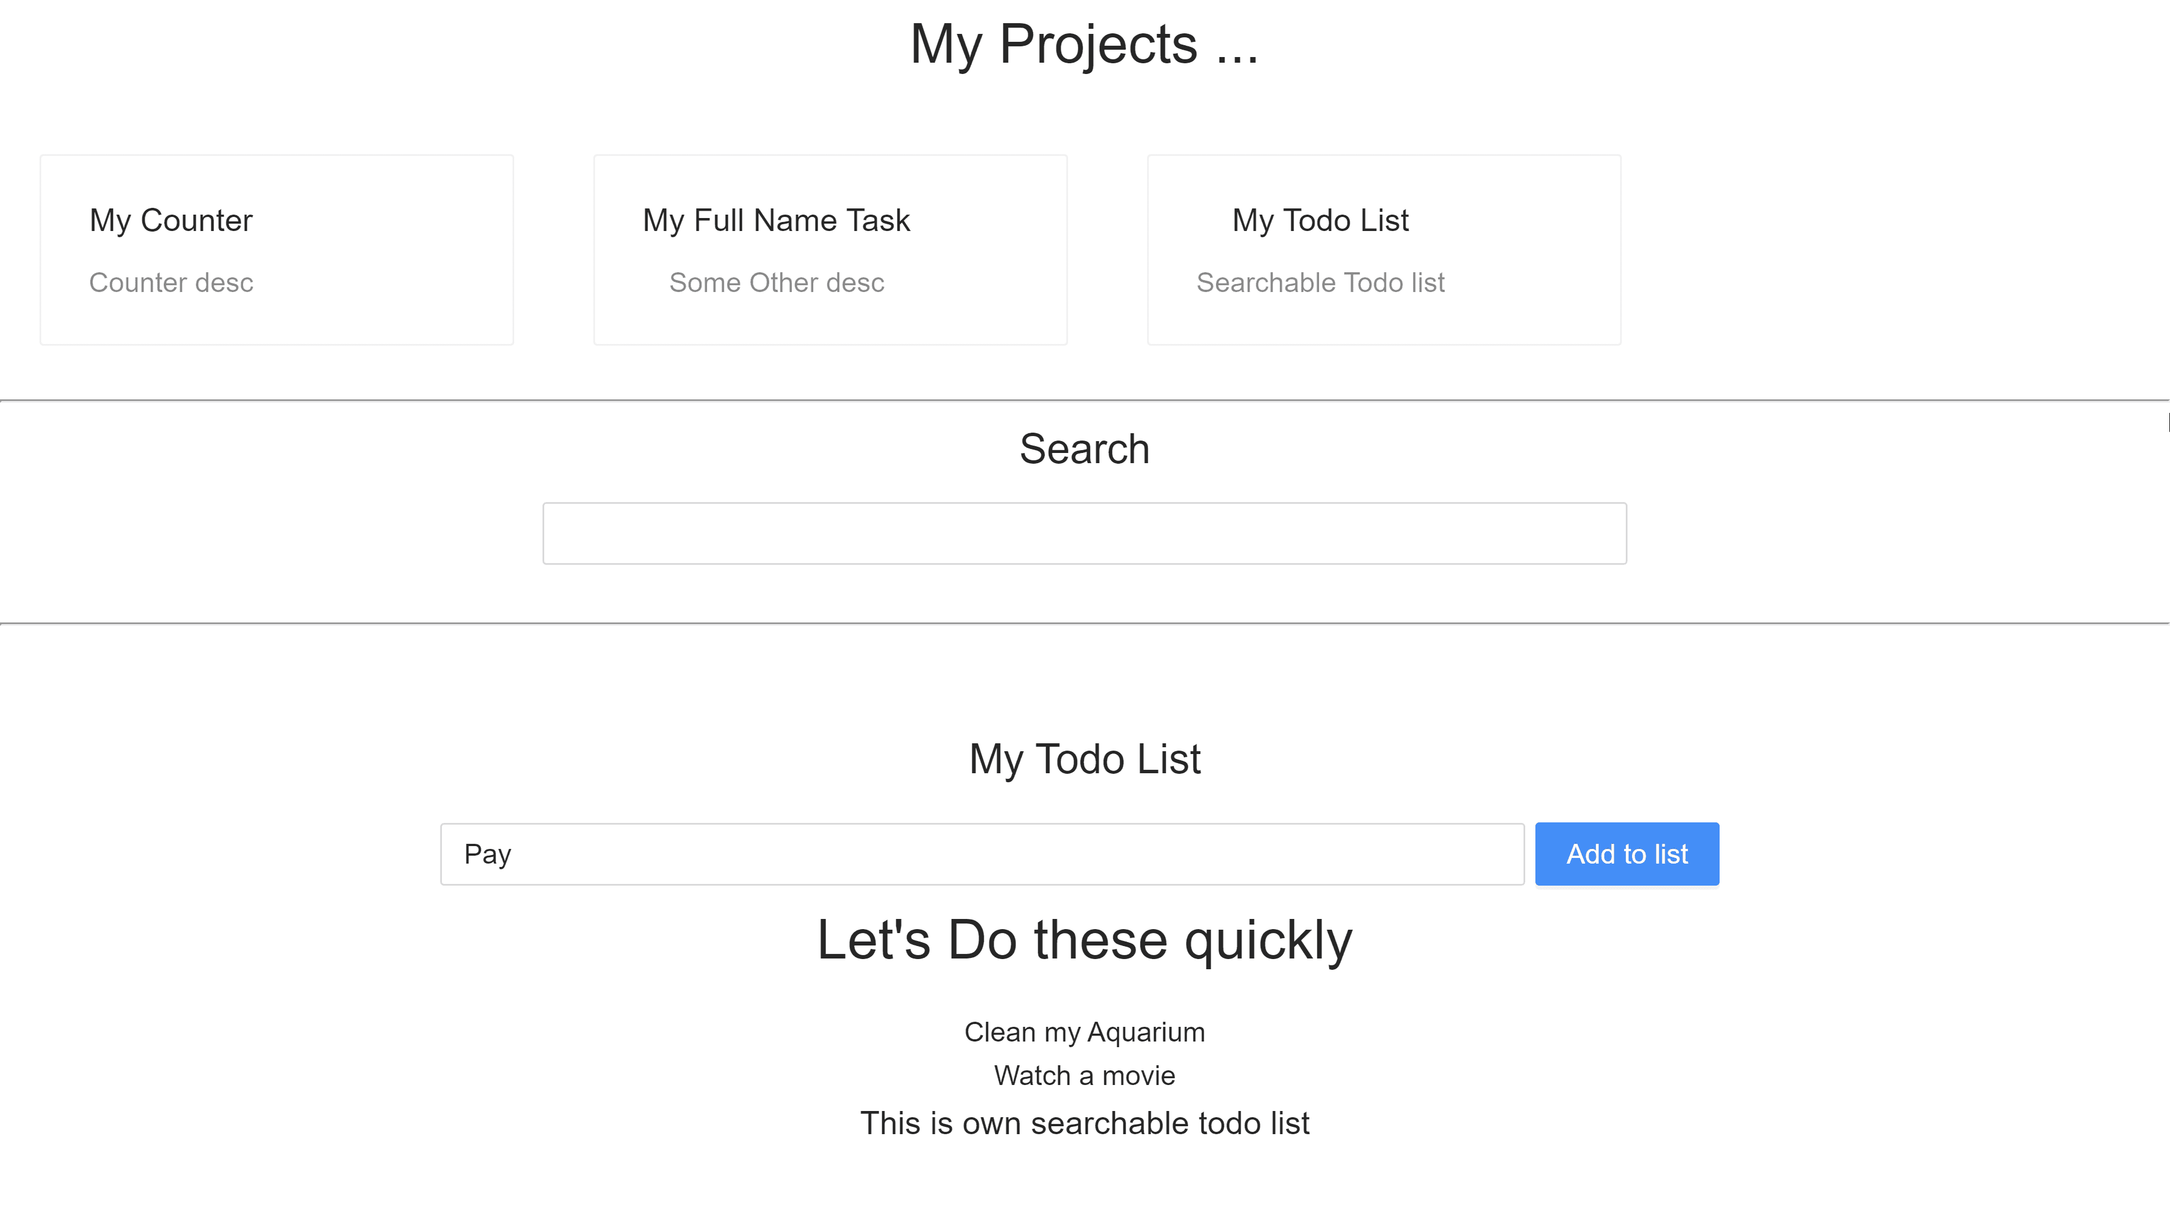Click the "Some Other desc" description text
Screen dimensions: 2170x1220
[776, 283]
